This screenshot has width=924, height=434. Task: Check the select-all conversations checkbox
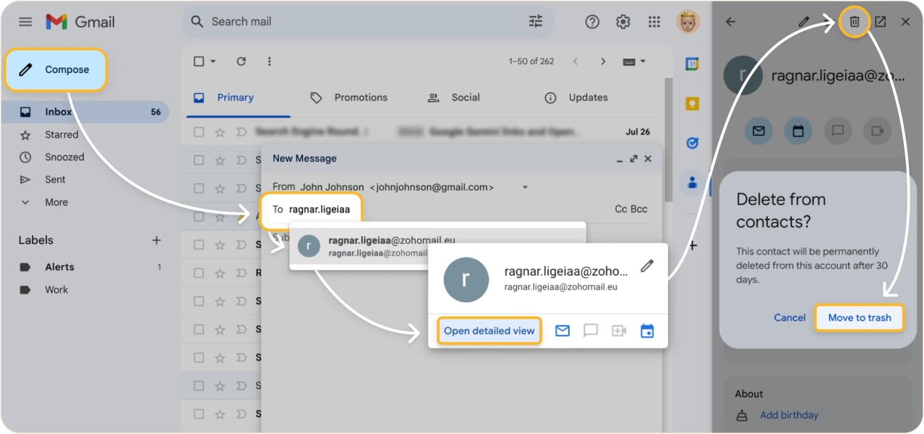coord(198,61)
